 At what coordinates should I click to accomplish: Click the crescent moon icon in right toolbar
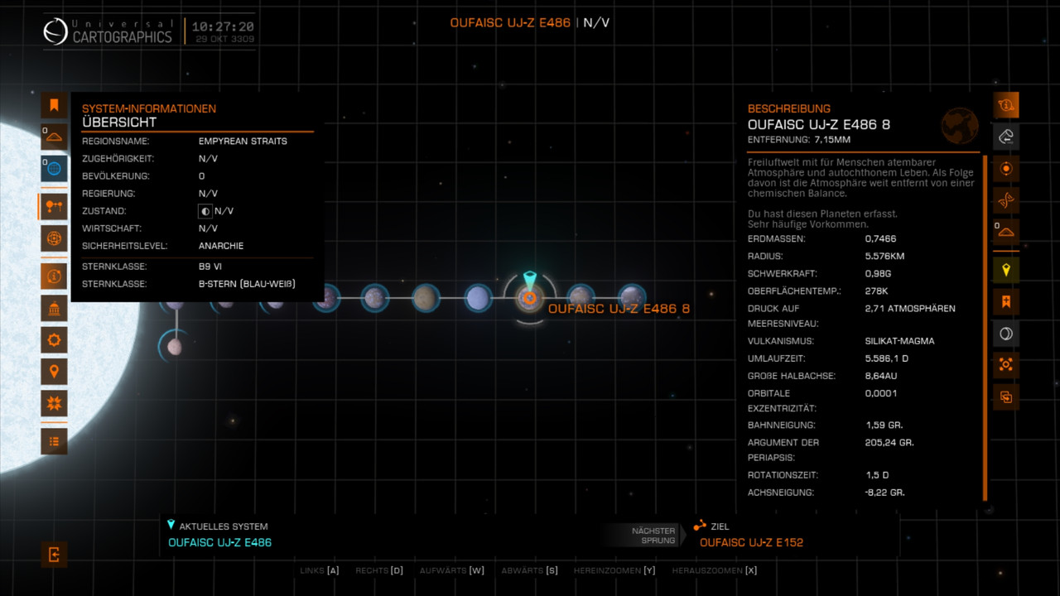coord(1006,333)
